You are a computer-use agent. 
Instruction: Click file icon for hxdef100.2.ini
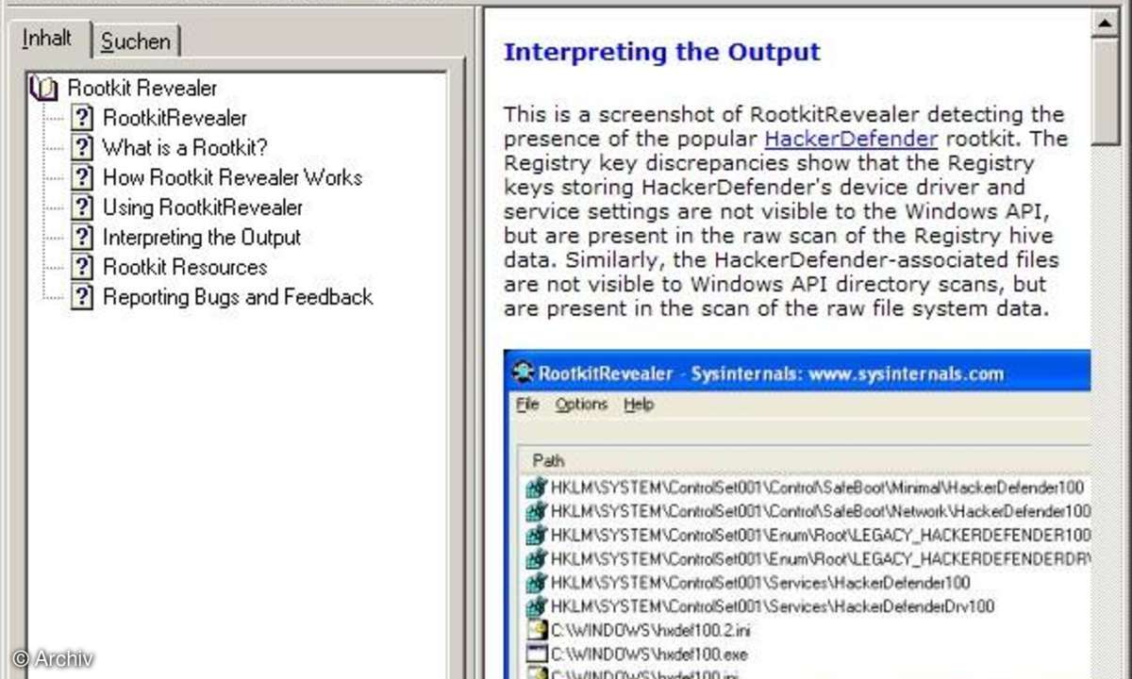[x=537, y=630]
